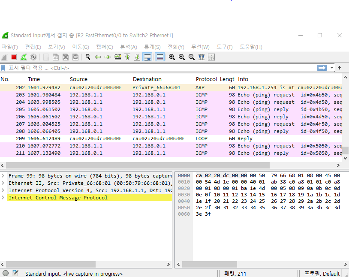Open find packet magnifier icon
The height and width of the screenshot is (277, 349).
pos(88,57)
